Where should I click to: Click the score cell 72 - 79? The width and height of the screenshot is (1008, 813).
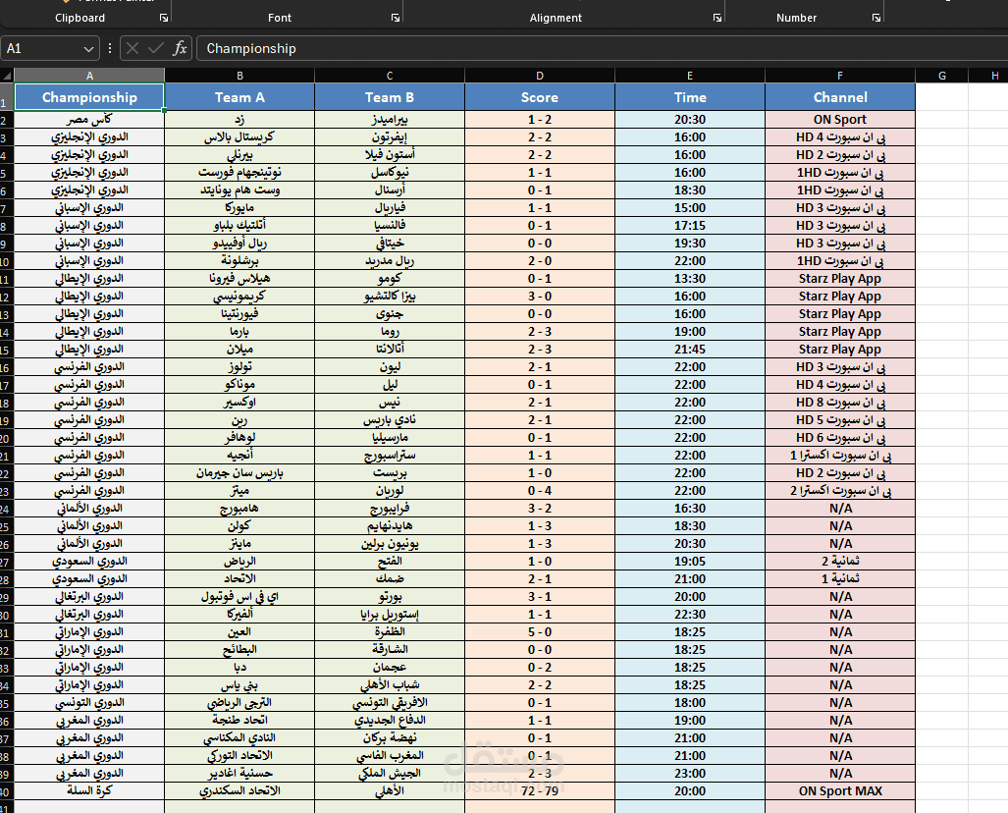tap(540, 791)
